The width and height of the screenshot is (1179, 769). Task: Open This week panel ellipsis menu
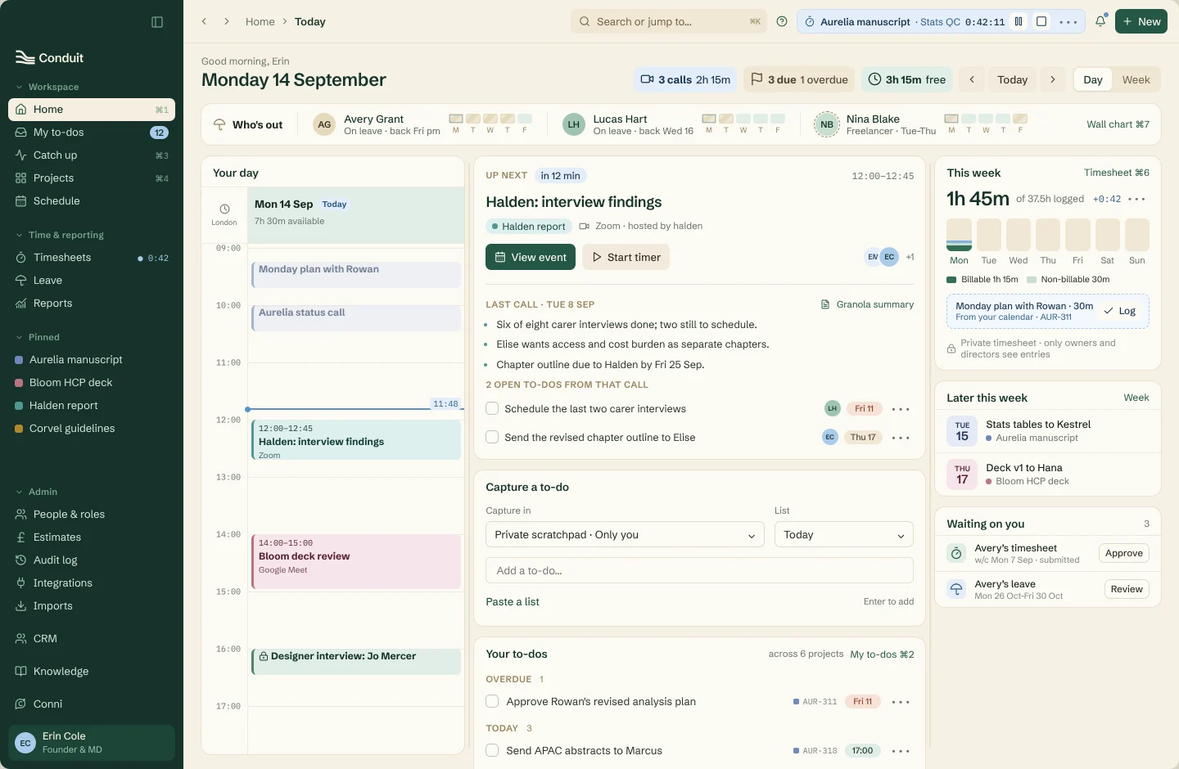coord(1136,199)
